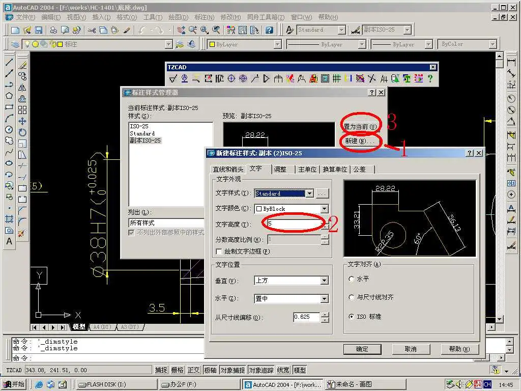Select the Circle draw tool
This screenshot has width=521, height=391.
point(9,129)
